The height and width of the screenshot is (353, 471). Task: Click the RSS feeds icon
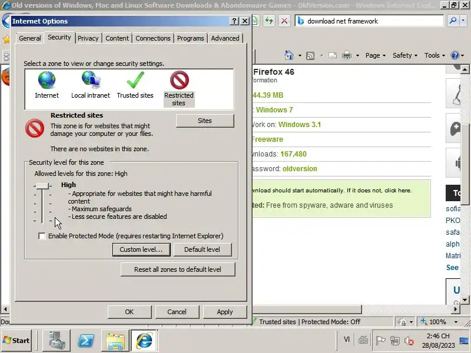pyautogui.click(x=310, y=55)
